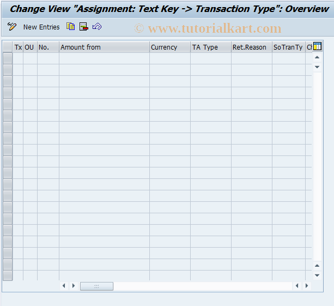334x306 pixels.
Task: Select the Amount from column header
Action: click(x=105, y=47)
